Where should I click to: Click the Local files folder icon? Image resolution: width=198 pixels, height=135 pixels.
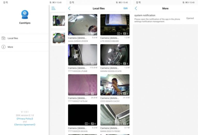tap(4, 38)
